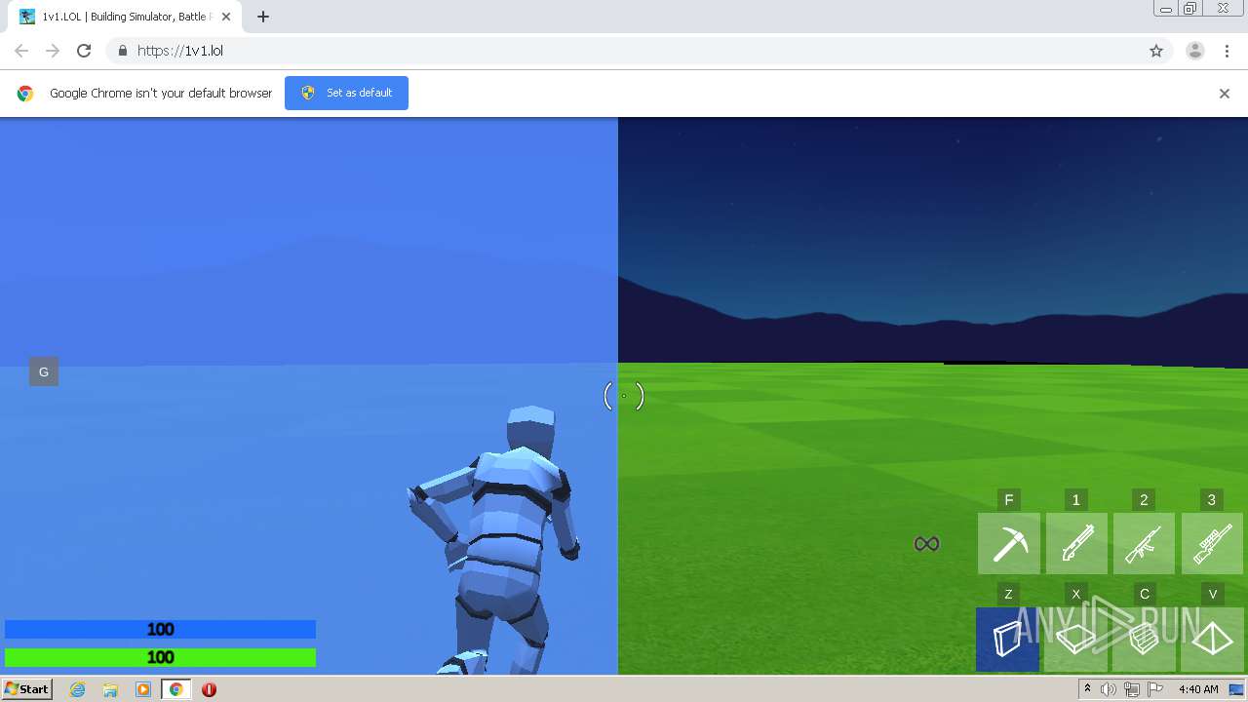Select the shotgun weapon slot
This screenshot has height=702, width=1248.
(x=1076, y=544)
